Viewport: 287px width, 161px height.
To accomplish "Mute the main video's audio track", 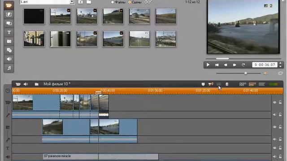I will (x=274, y=114).
